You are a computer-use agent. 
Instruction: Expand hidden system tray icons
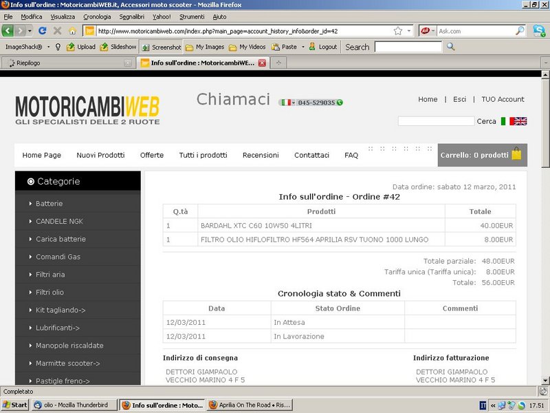tap(493, 405)
